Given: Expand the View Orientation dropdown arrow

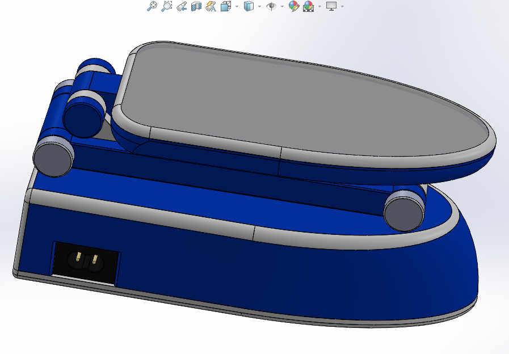Looking at the screenshot, I should point(237,6).
